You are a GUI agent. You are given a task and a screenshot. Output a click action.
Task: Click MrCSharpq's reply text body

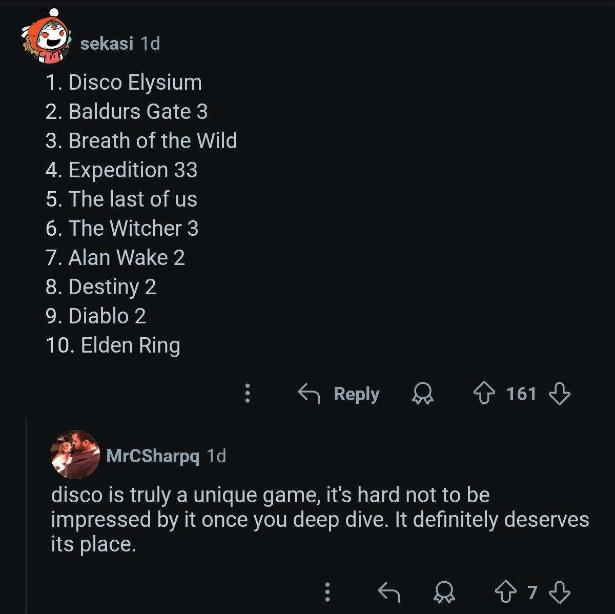307,519
